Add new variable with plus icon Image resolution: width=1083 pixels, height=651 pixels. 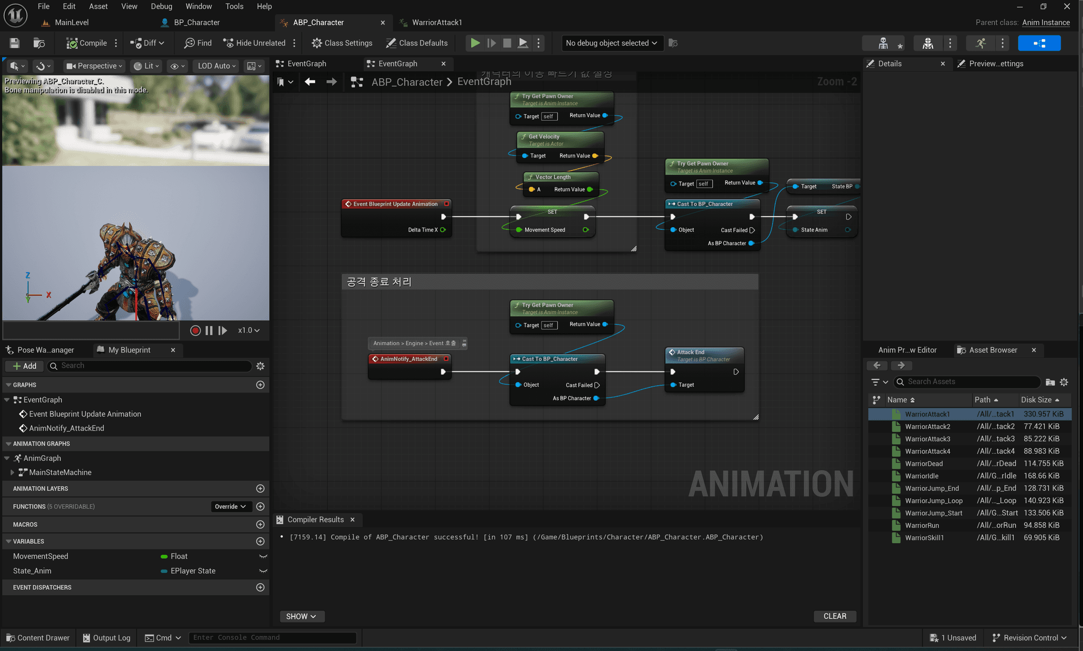[260, 542]
